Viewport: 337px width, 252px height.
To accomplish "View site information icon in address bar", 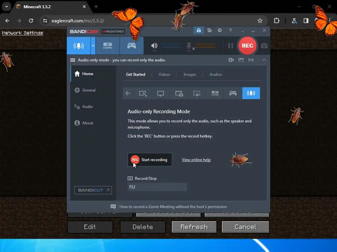I will click(x=45, y=21).
